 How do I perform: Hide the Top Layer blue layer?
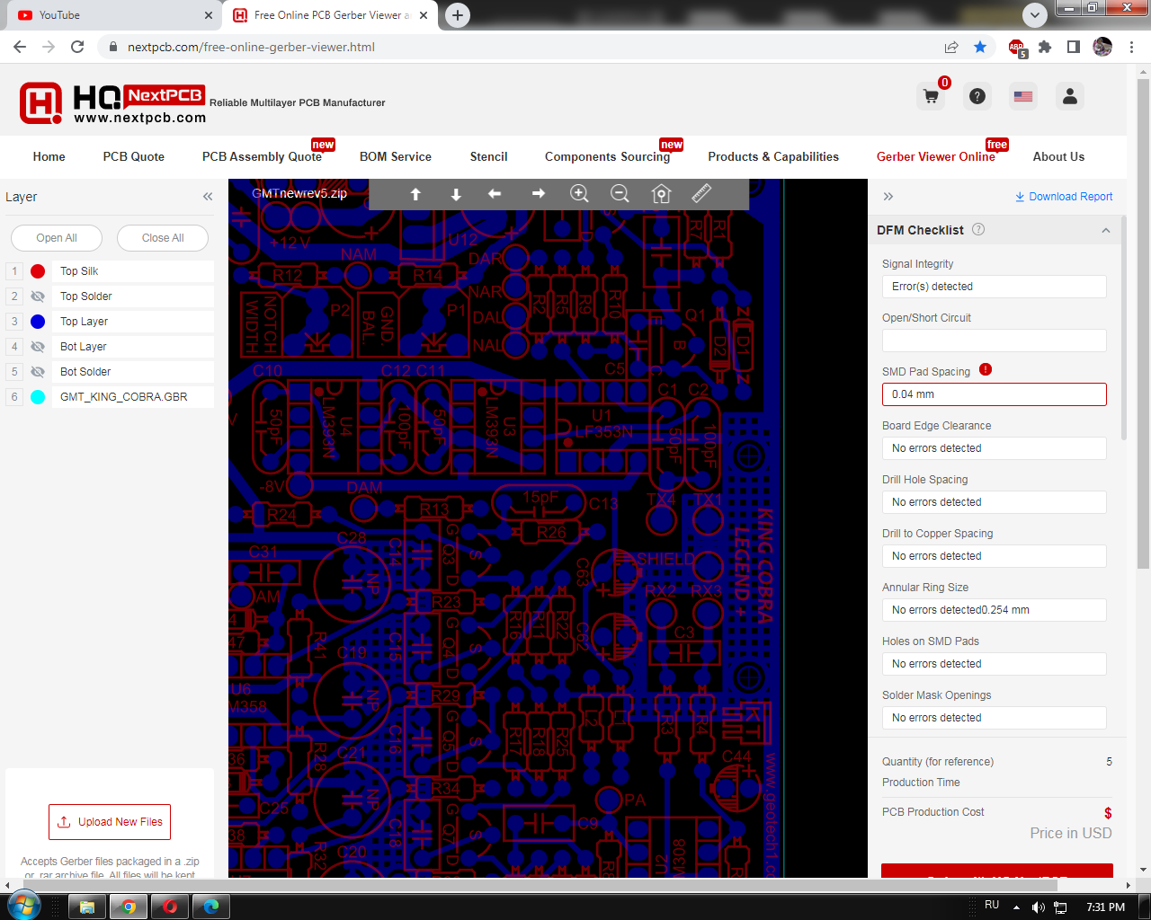(38, 322)
